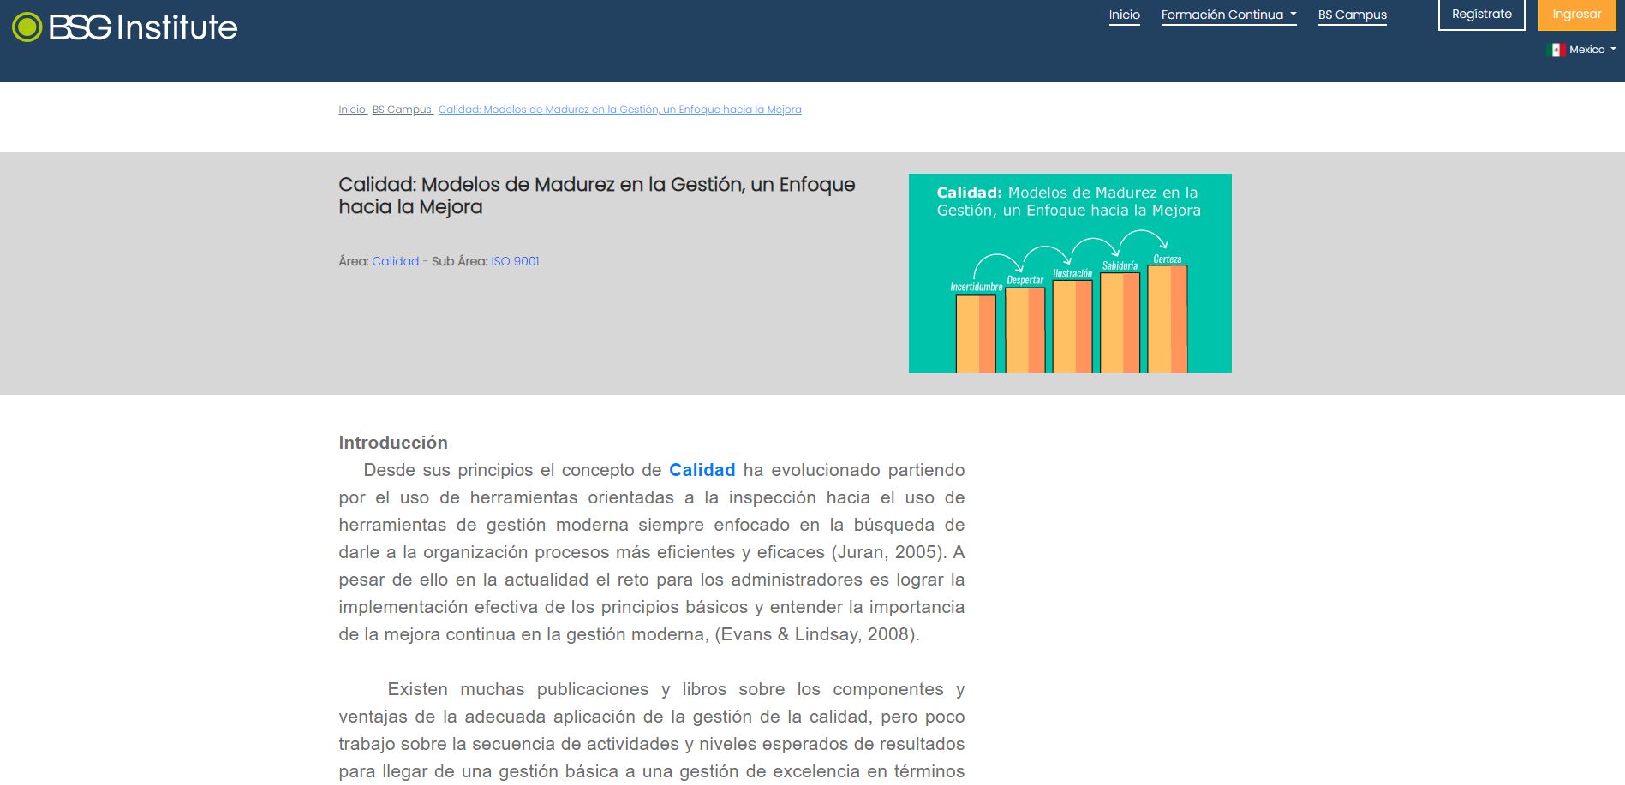Click the BSG Institute logo
Image resolution: width=1625 pixels, height=785 pixels.
point(125,27)
